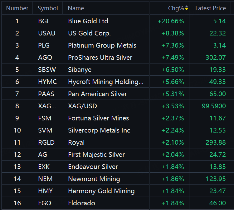
Task: Select ProShares Ultra Silver entry
Action: (x=100, y=58)
